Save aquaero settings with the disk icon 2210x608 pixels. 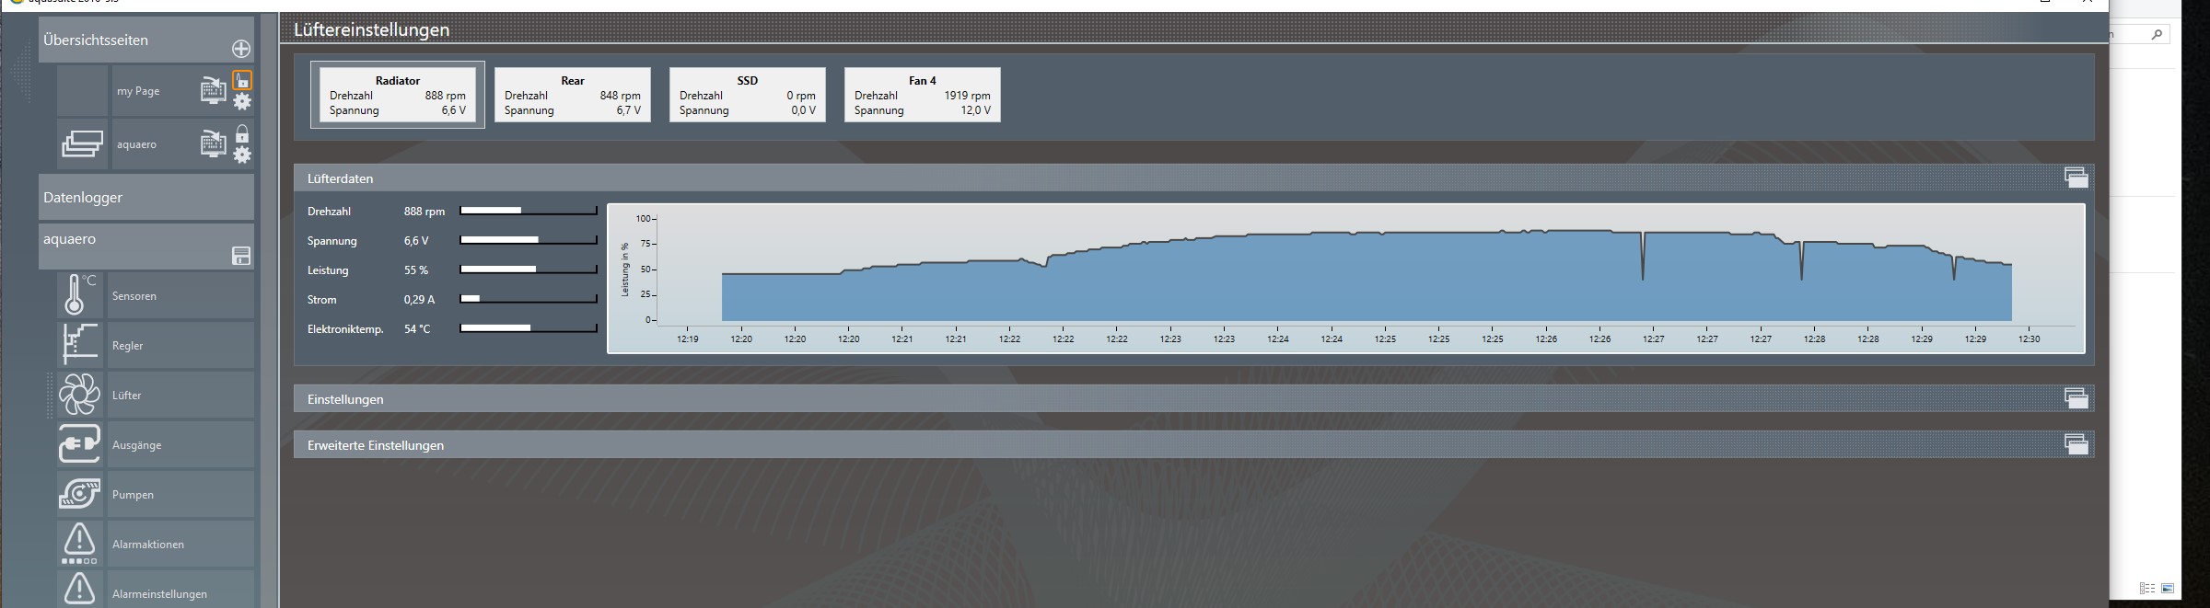click(241, 256)
